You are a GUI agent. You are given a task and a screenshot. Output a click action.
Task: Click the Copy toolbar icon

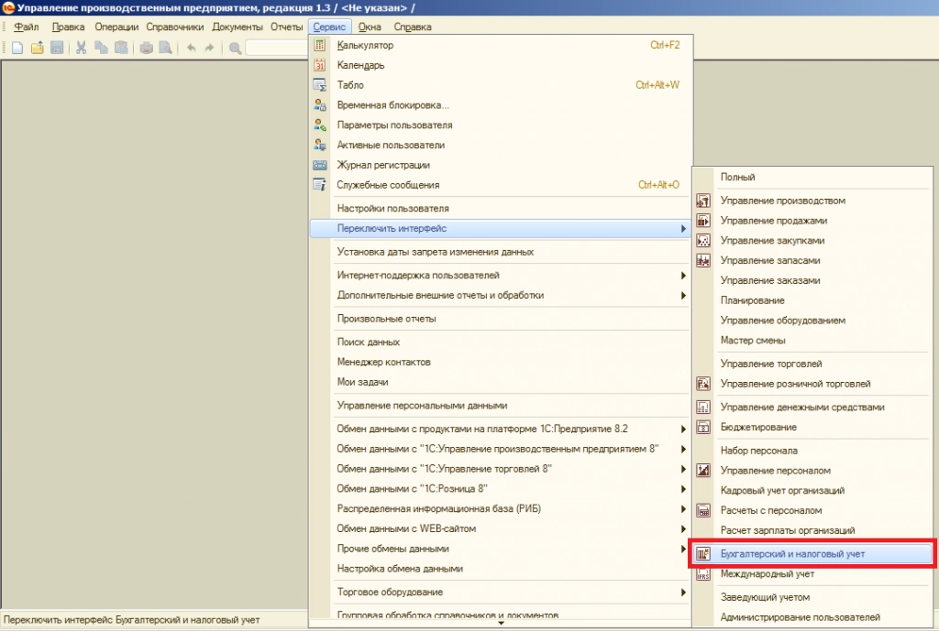pos(101,48)
